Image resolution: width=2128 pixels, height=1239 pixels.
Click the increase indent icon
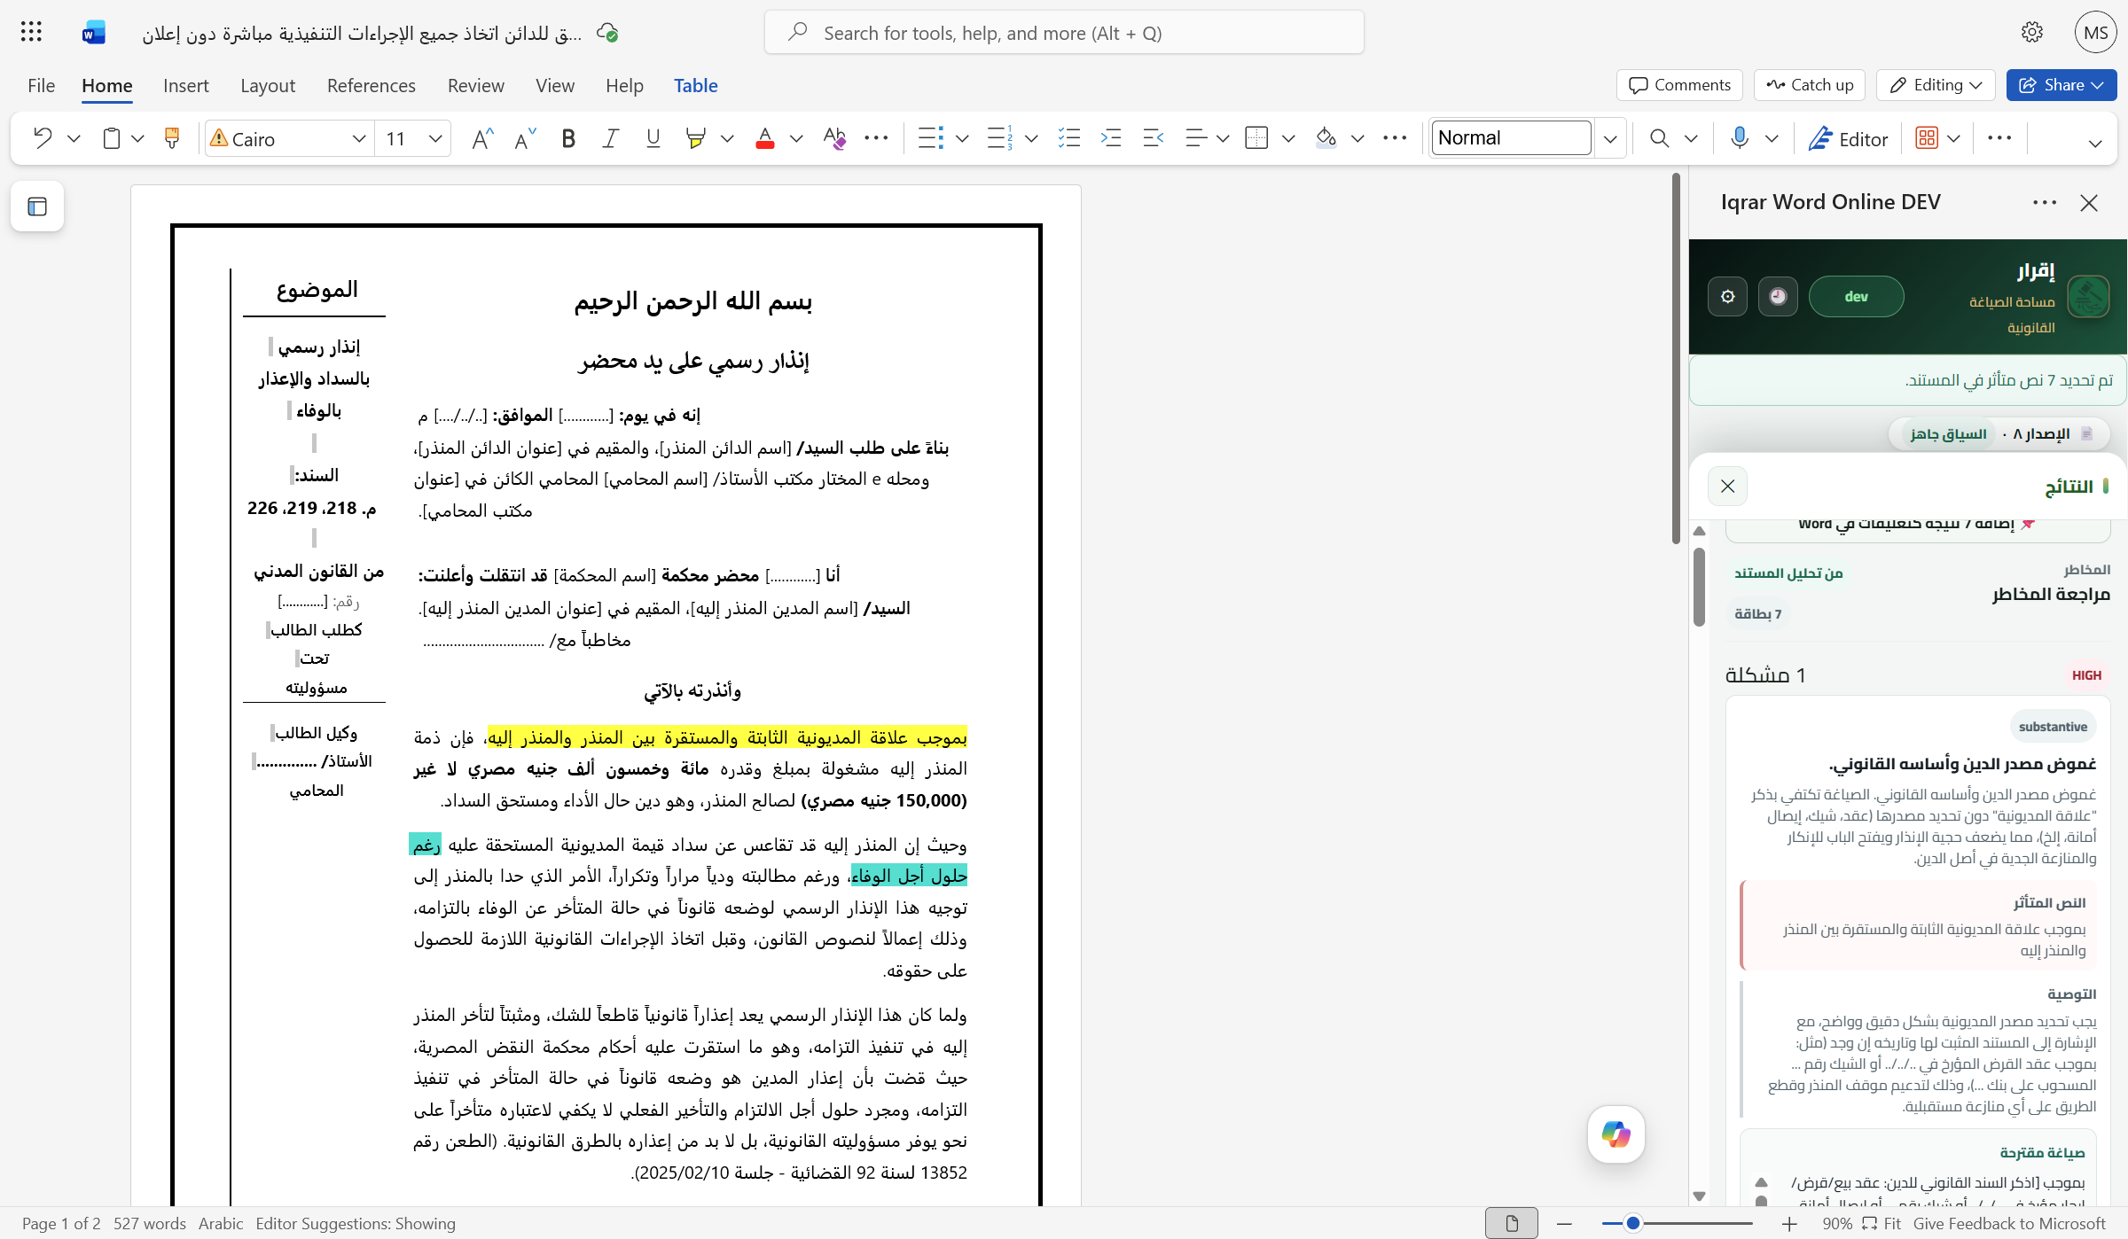click(x=1111, y=138)
